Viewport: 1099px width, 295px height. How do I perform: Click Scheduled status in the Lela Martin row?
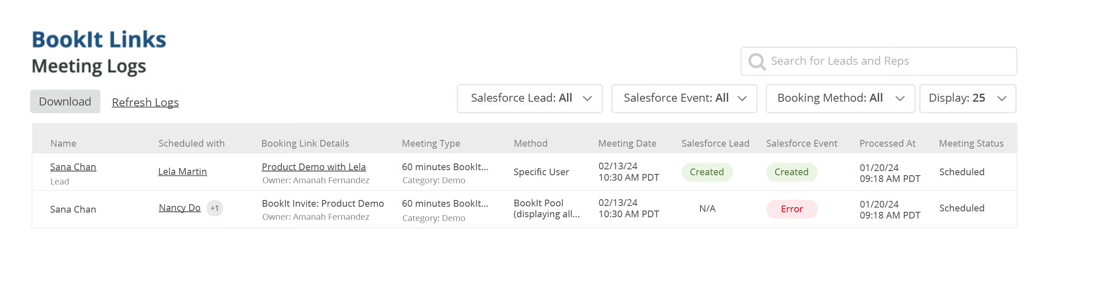tap(962, 172)
